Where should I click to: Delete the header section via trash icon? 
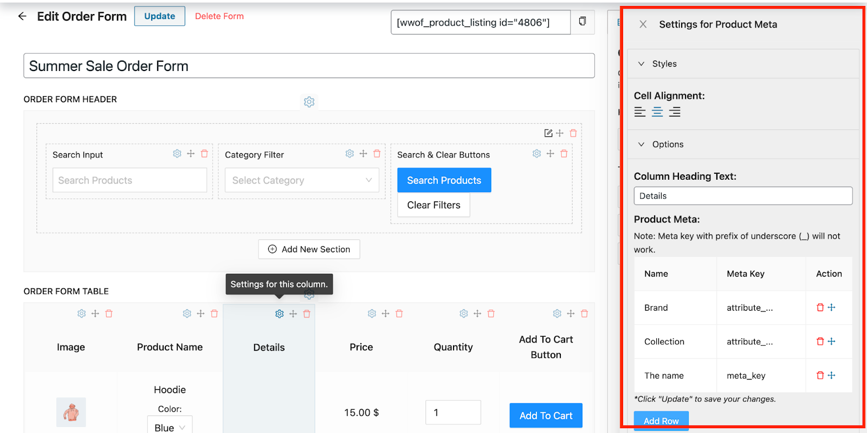pyautogui.click(x=573, y=133)
